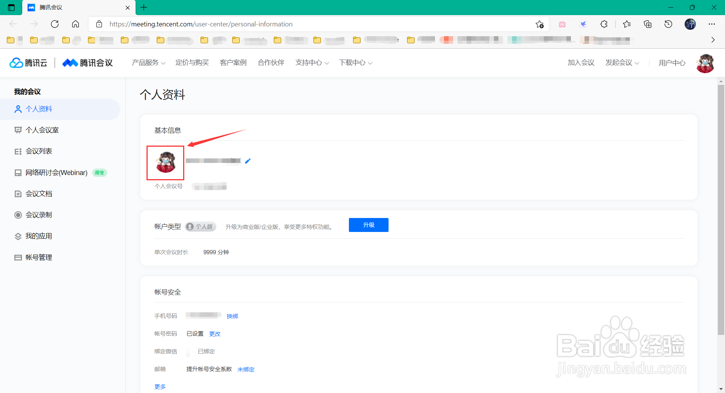Expand 发起会议 dropdown
Image resolution: width=725 pixels, height=393 pixels.
coord(622,63)
